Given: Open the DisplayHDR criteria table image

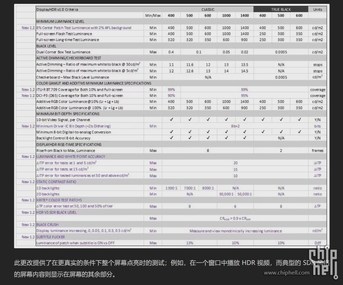Looking at the screenshot, I should [172, 126].
